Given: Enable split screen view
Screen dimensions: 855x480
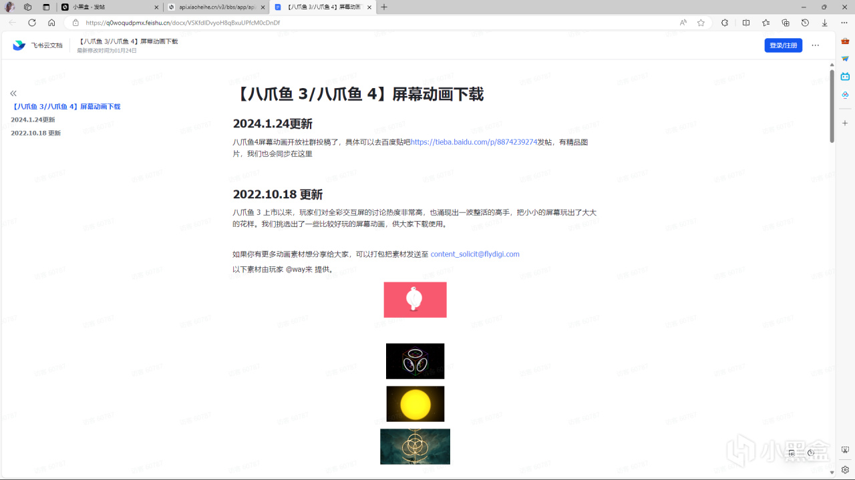Looking at the screenshot, I should pyautogui.click(x=746, y=22).
